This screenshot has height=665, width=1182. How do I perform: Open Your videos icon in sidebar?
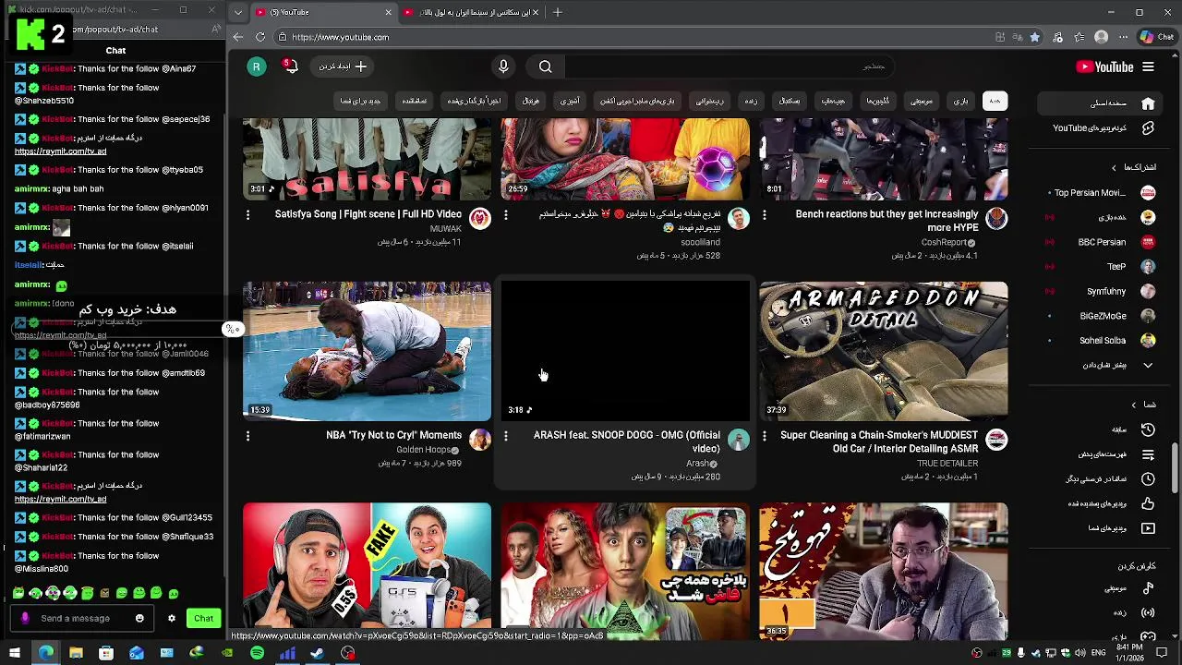(1148, 528)
